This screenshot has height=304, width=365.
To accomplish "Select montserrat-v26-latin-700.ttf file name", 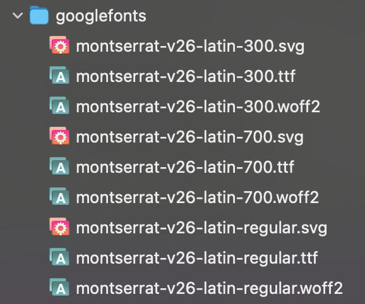I will (x=185, y=167).
